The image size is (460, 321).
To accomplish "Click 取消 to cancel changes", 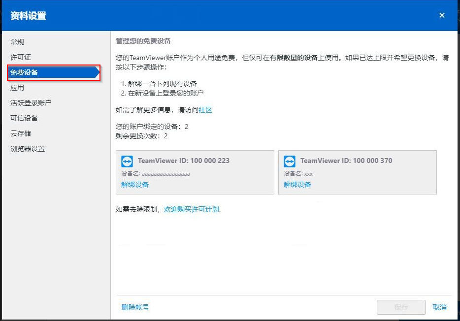I will pyautogui.click(x=439, y=307).
